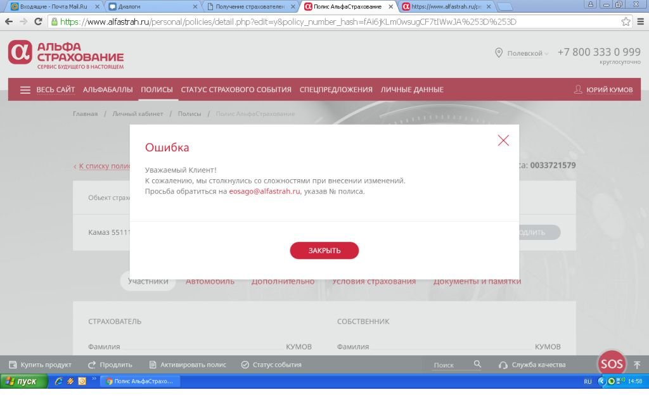Image resolution: width=649 pixels, height=409 pixels.
Task: Close the Полис АльфаСтрахование tab
Action: tap(390, 6)
